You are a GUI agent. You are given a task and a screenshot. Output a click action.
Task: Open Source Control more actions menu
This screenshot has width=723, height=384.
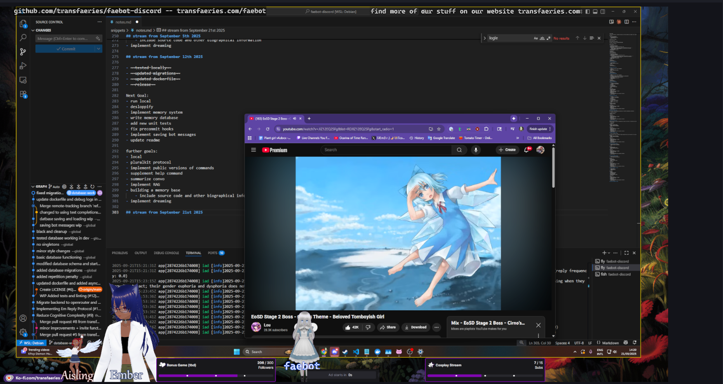pyautogui.click(x=99, y=22)
